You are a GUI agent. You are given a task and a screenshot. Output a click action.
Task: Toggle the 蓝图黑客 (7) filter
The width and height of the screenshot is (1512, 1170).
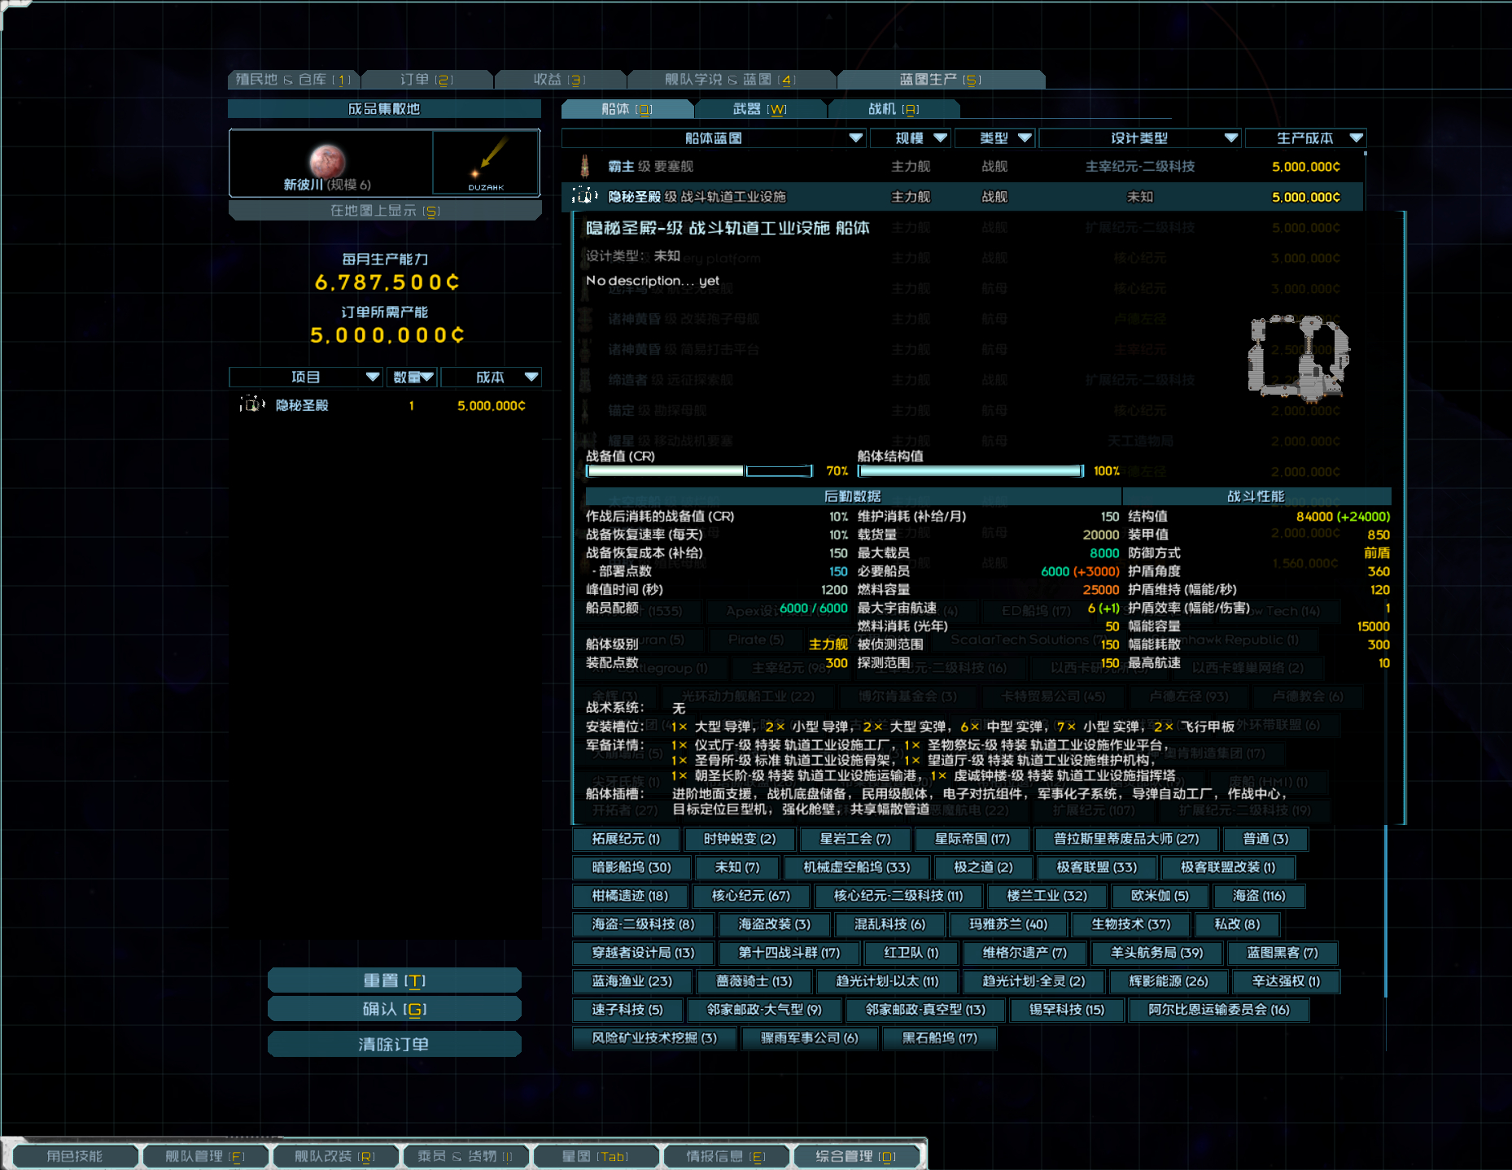[1283, 953]
